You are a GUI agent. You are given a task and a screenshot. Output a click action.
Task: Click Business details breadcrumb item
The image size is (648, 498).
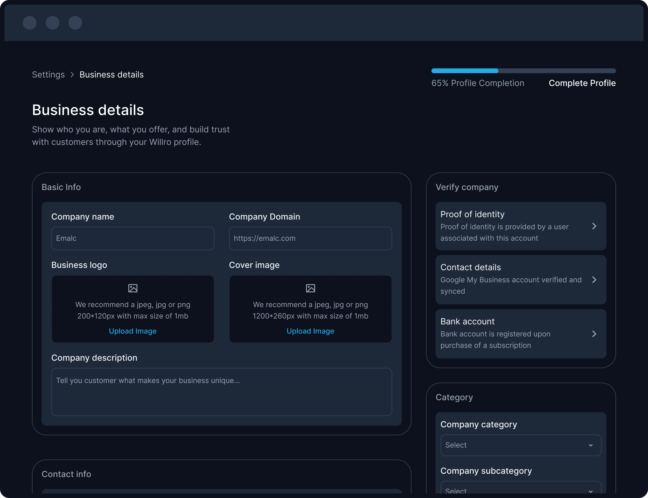coord(112,75)
